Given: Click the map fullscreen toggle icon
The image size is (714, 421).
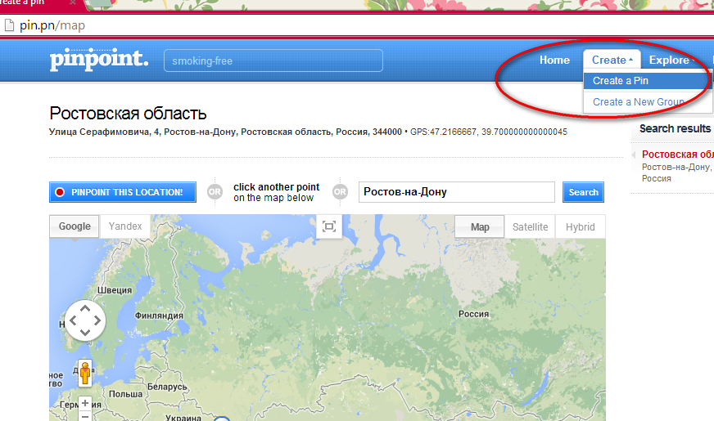Looking at the screenshot, I should click(329, 226).
